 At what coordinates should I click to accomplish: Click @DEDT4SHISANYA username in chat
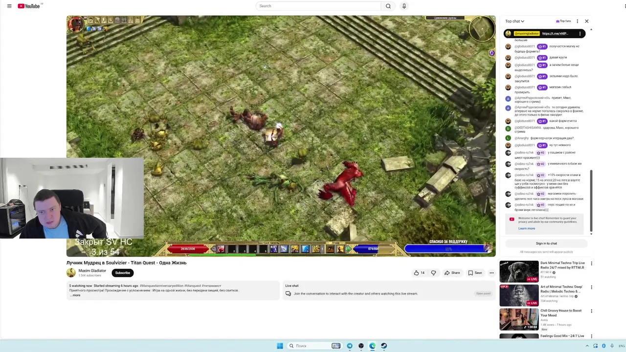tap(528, 128)
